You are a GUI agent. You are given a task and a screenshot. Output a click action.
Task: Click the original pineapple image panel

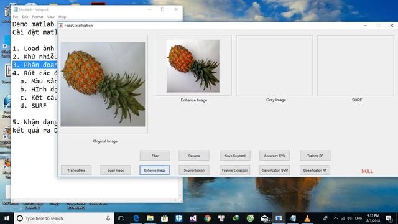click(103, 85)
